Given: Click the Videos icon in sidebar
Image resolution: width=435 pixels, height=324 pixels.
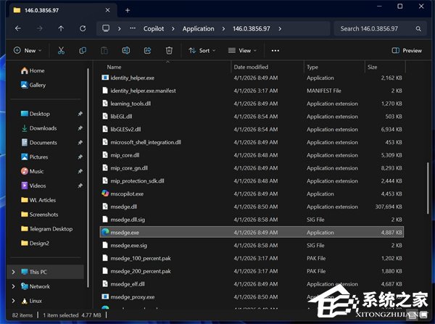Looking at the screenshot, I should coord(25,186).
